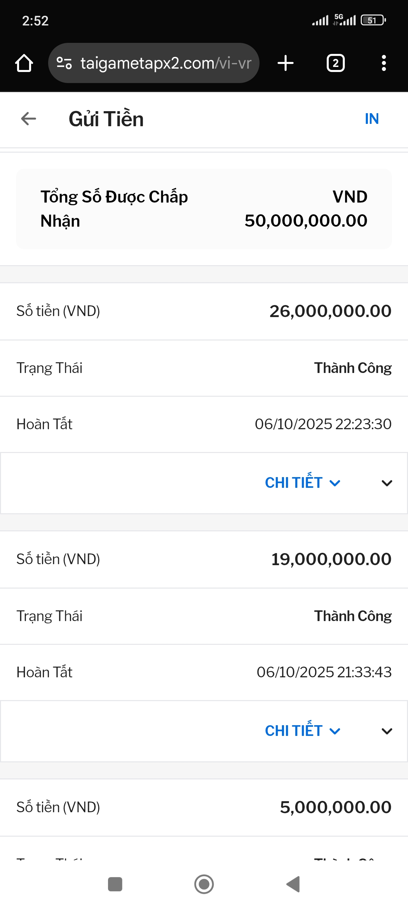Open a new browser tab
This screenshot has height=908, width=408.
click(x=285, y=64)
